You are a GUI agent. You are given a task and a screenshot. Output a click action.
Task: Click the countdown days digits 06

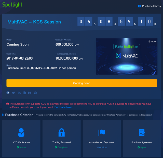[x=85, y=21]
